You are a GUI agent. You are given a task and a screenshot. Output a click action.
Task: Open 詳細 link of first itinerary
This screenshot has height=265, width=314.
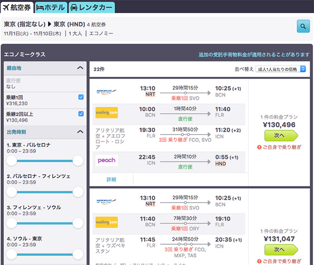(111, 179)
